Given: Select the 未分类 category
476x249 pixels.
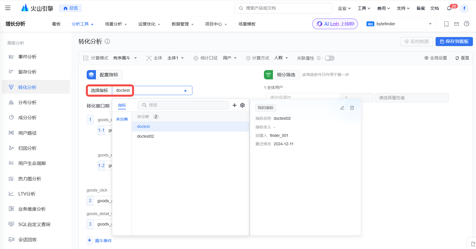Looking at the screenshot, I should (122, 119).
